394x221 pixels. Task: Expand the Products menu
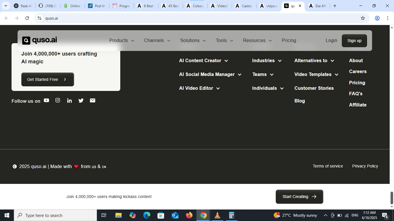[x=122, y=41]
